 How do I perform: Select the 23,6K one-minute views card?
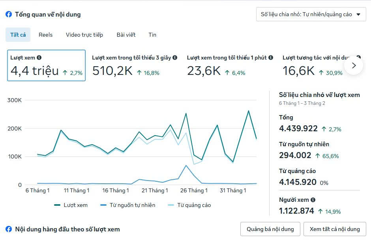[x=230, y=65]
